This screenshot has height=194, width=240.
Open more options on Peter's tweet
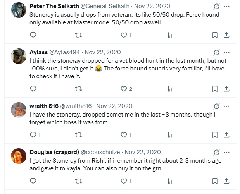coord(227,7)
